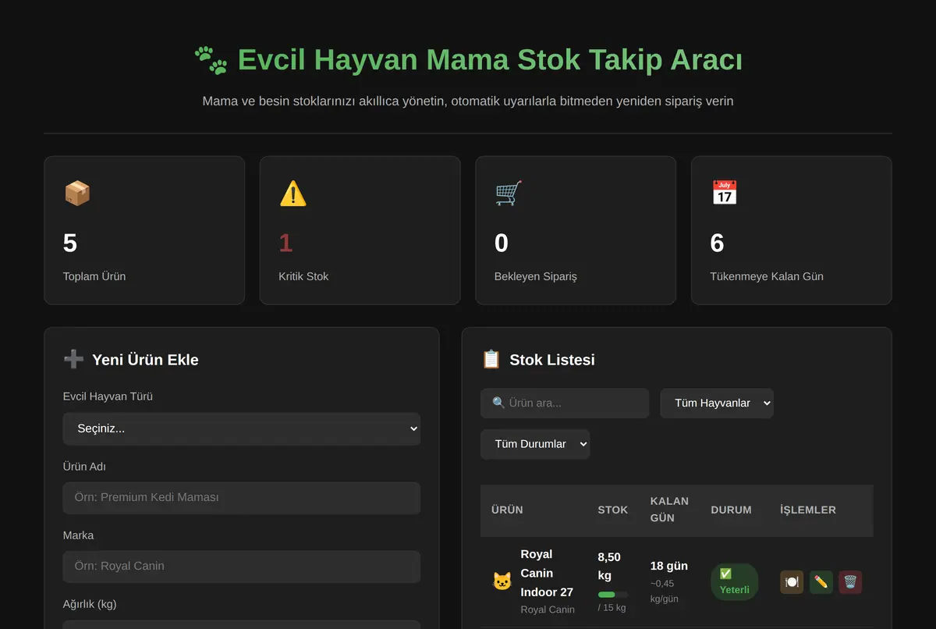Click the İŞLEMLER column header
This screenshot has width=936, height=629.
[x=808, y=510]
